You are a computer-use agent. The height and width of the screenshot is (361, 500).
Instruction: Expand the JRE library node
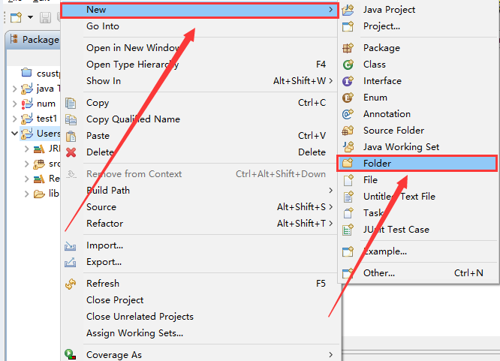point(27,149)
